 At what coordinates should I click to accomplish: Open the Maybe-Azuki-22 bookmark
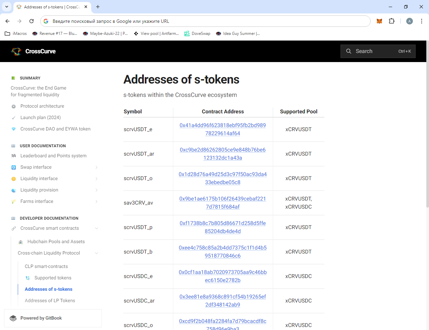[x=105, y=34]
